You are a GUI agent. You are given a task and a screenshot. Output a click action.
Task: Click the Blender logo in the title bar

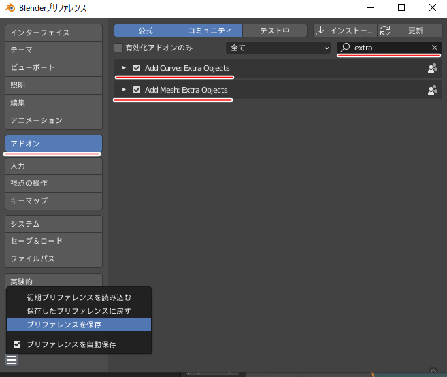(10, 7)
